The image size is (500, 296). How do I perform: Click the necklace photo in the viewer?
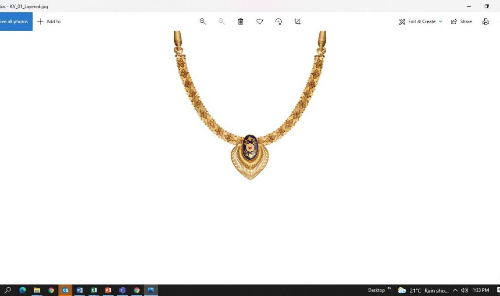(250, 105)
